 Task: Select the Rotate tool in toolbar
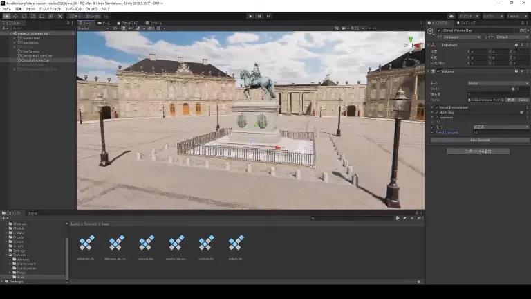(x=24, y=16)
